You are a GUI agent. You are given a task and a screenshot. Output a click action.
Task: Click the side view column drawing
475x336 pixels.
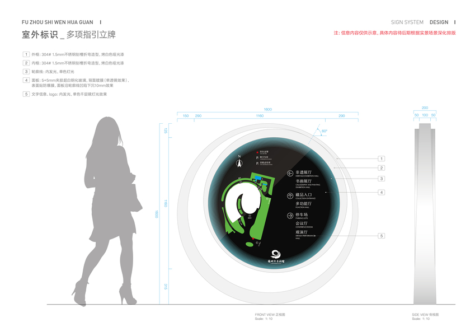pyautogui.click(x=425, y=214)
